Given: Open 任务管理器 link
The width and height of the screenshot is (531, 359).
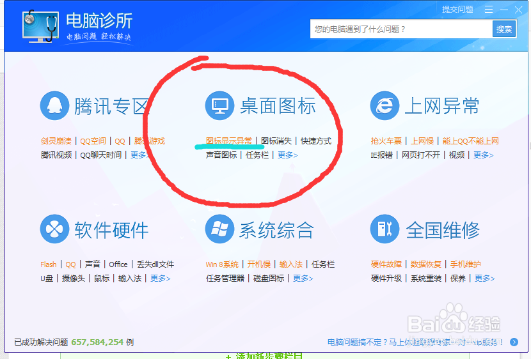Looking at the screenshot, I should 225,279.
